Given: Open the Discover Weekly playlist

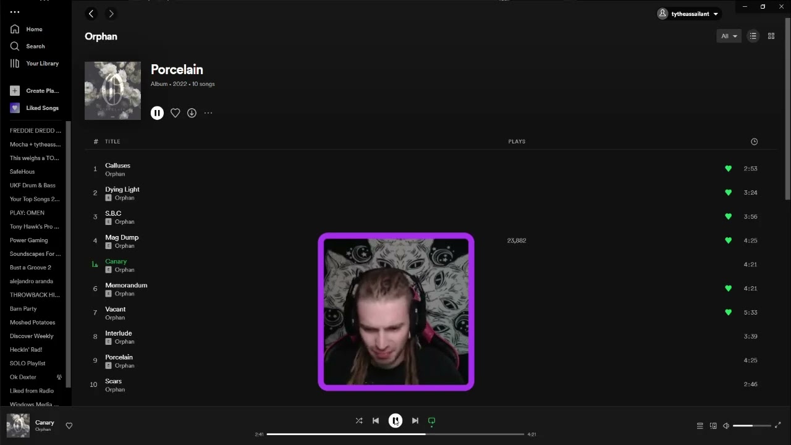Looking at the screenshot, I should [x=32, y=336].
